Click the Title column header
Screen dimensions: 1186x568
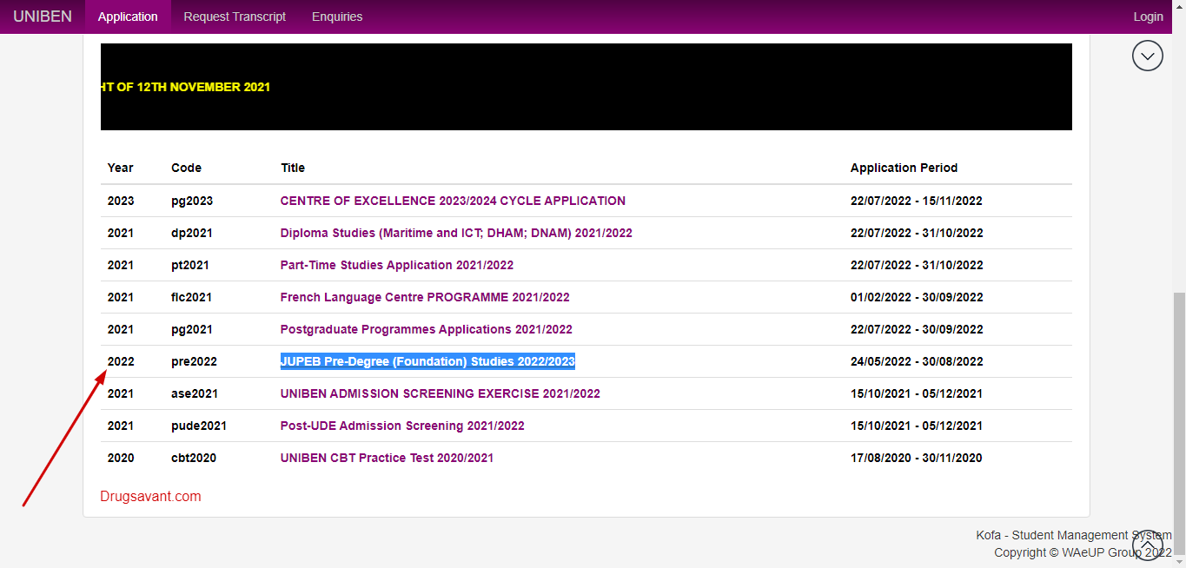pyautogui.click(x=293, y=168)
